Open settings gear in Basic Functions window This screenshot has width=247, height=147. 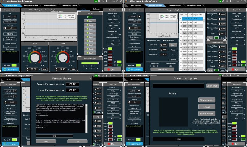[x=99, y=1]
